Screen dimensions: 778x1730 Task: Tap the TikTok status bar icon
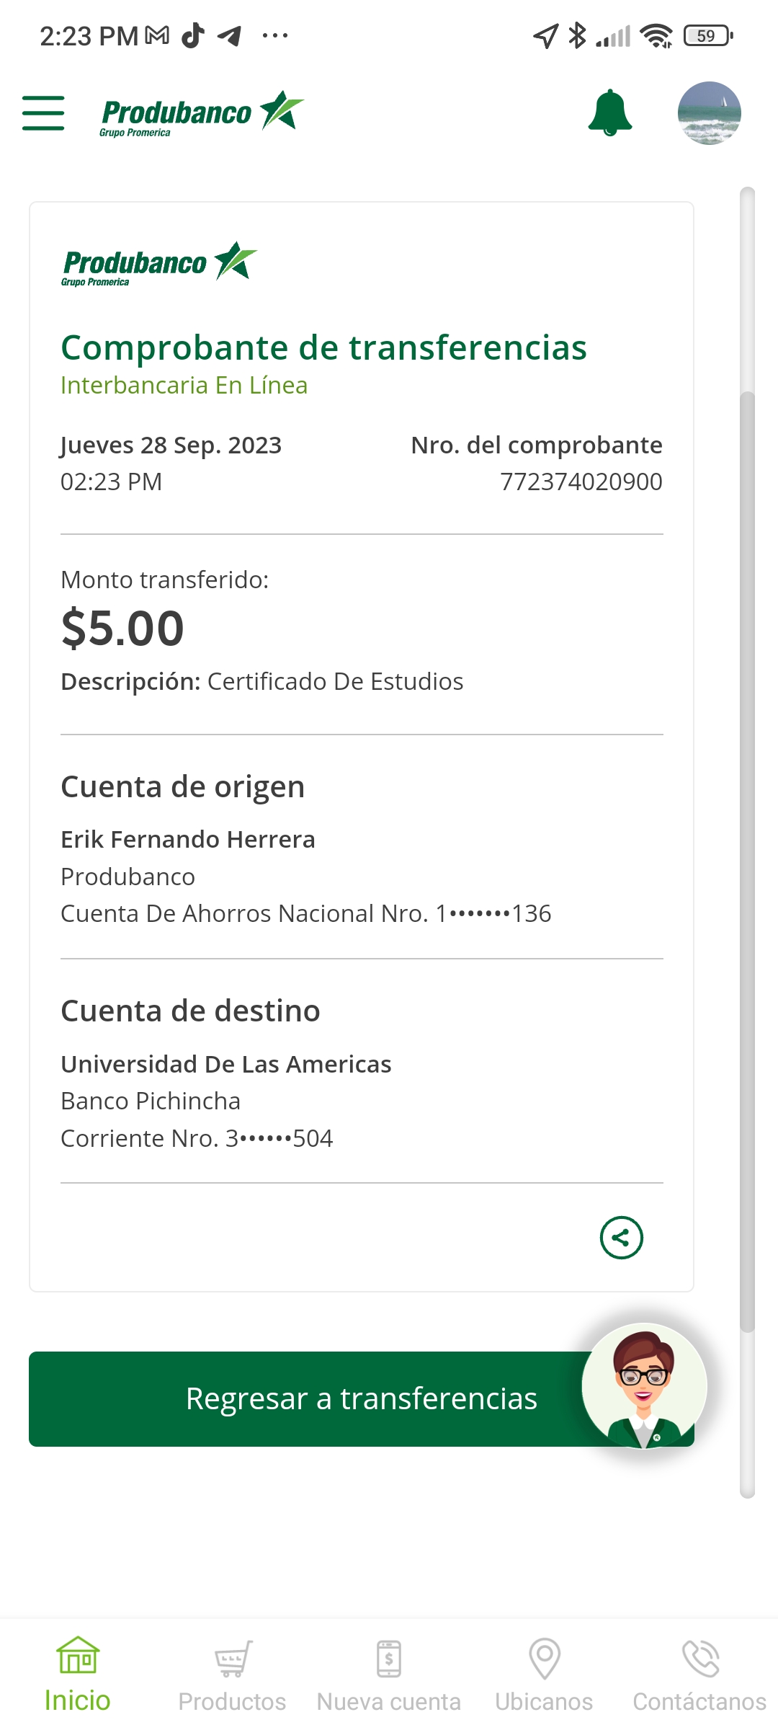(192, 35)
